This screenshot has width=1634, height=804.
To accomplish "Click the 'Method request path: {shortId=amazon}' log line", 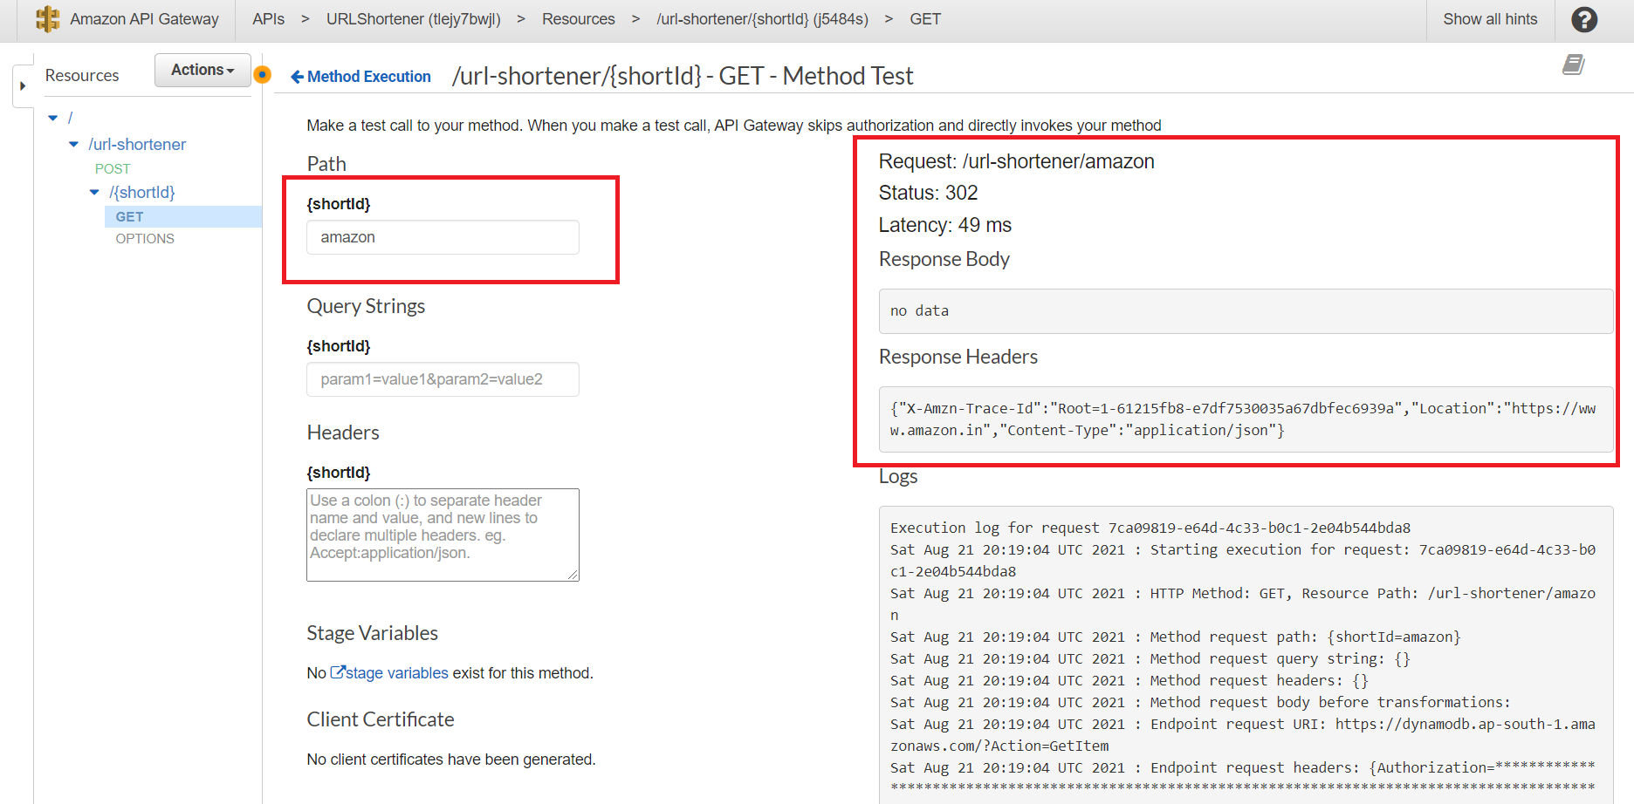I will [1175, 637].
